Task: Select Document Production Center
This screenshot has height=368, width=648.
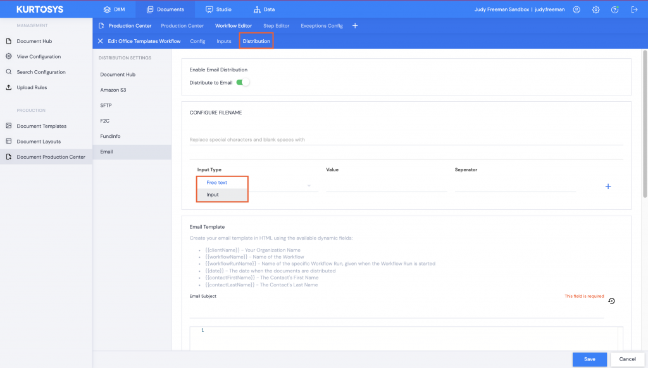Action: pyautogui.click(x=46, y=157)
